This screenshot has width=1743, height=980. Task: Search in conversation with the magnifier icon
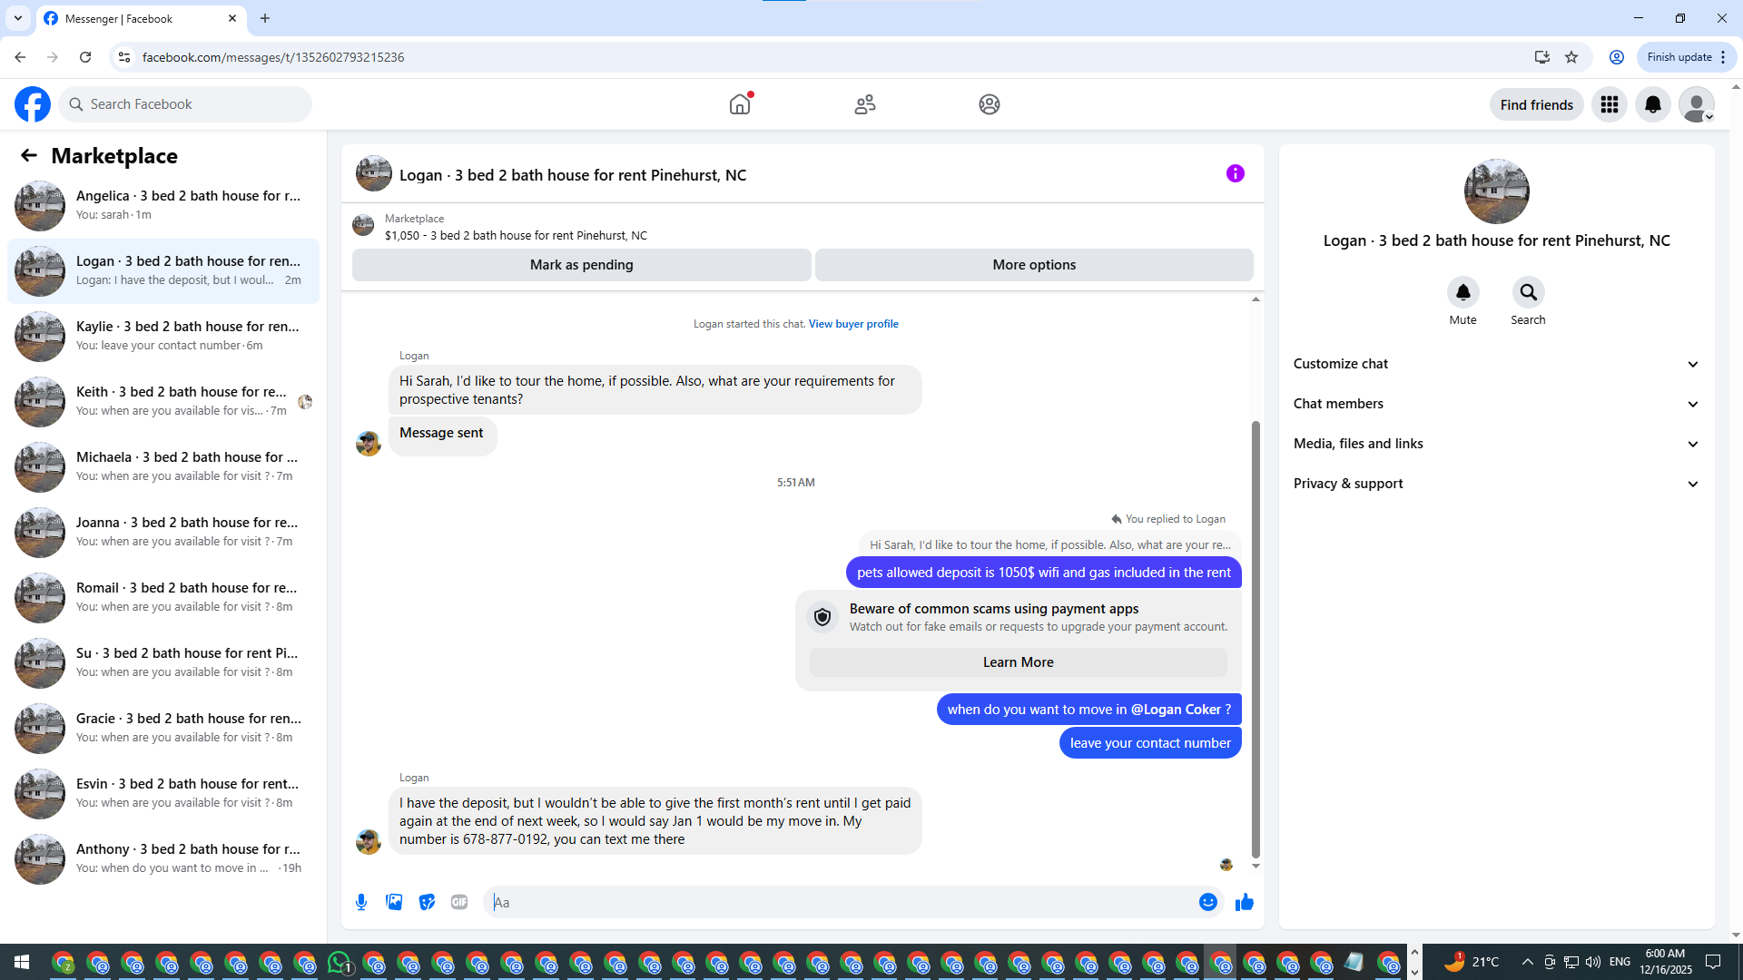point(1529,292)
